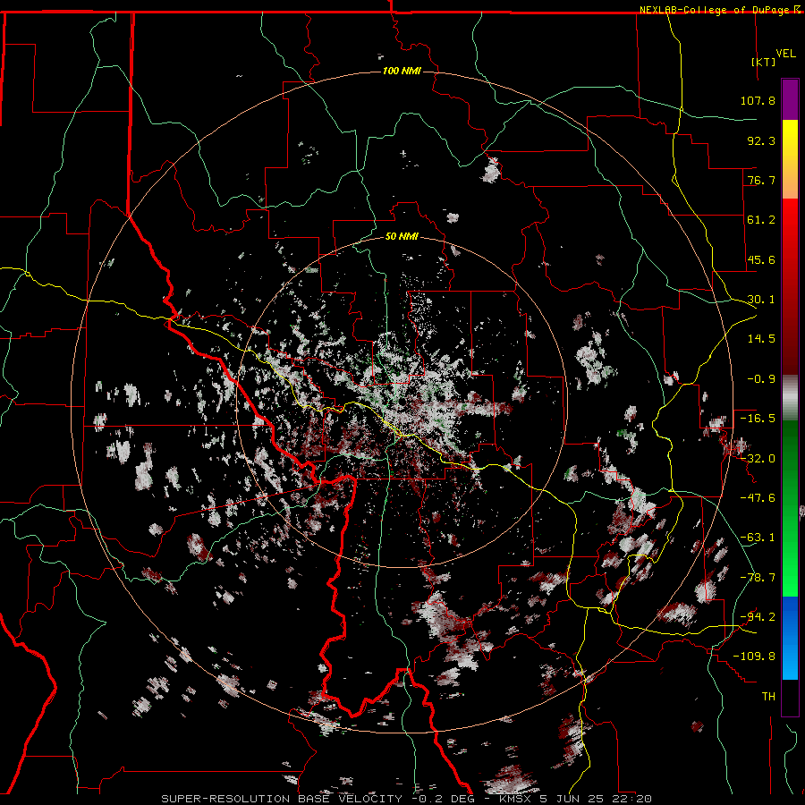Click the -32.0 velocity scale value
Screen dimensions: 805x805
[x=758, y=459]
